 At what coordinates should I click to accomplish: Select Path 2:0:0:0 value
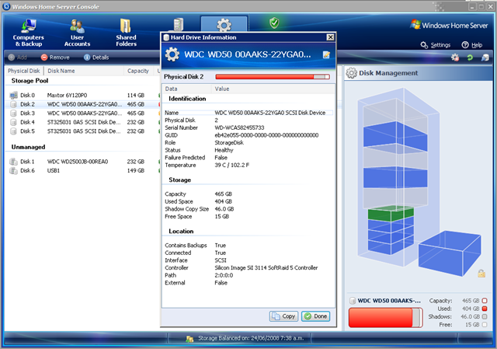(224, 275)
